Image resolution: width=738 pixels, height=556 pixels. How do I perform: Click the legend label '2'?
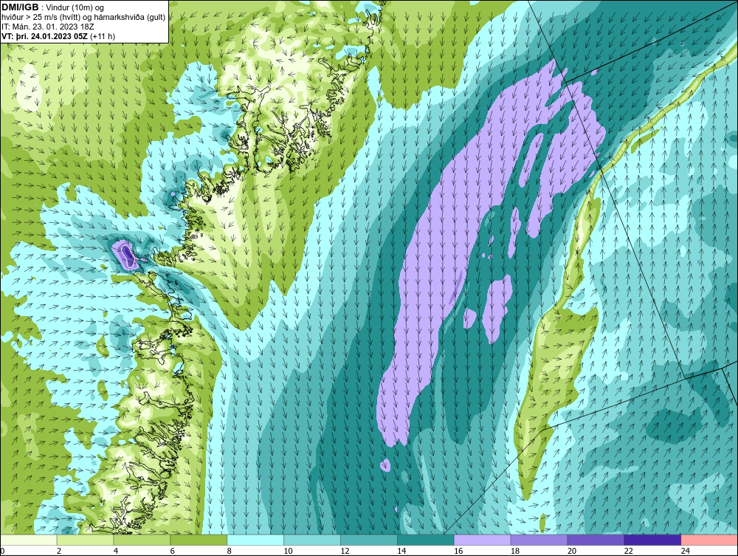click(59, 551)
